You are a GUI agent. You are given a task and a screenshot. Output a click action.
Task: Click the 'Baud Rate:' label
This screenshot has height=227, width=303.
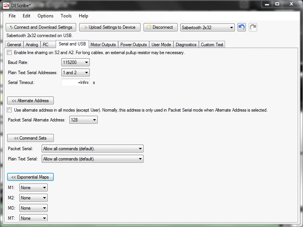coord(18,62)
